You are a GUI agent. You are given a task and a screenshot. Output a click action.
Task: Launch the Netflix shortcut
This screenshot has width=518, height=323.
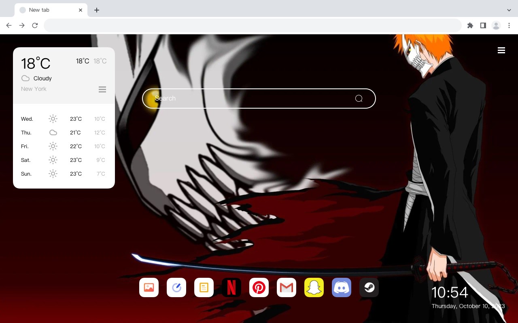(231, 287)
